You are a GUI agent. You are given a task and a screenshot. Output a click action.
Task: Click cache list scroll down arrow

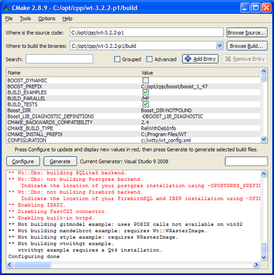(x=264, y=139)
